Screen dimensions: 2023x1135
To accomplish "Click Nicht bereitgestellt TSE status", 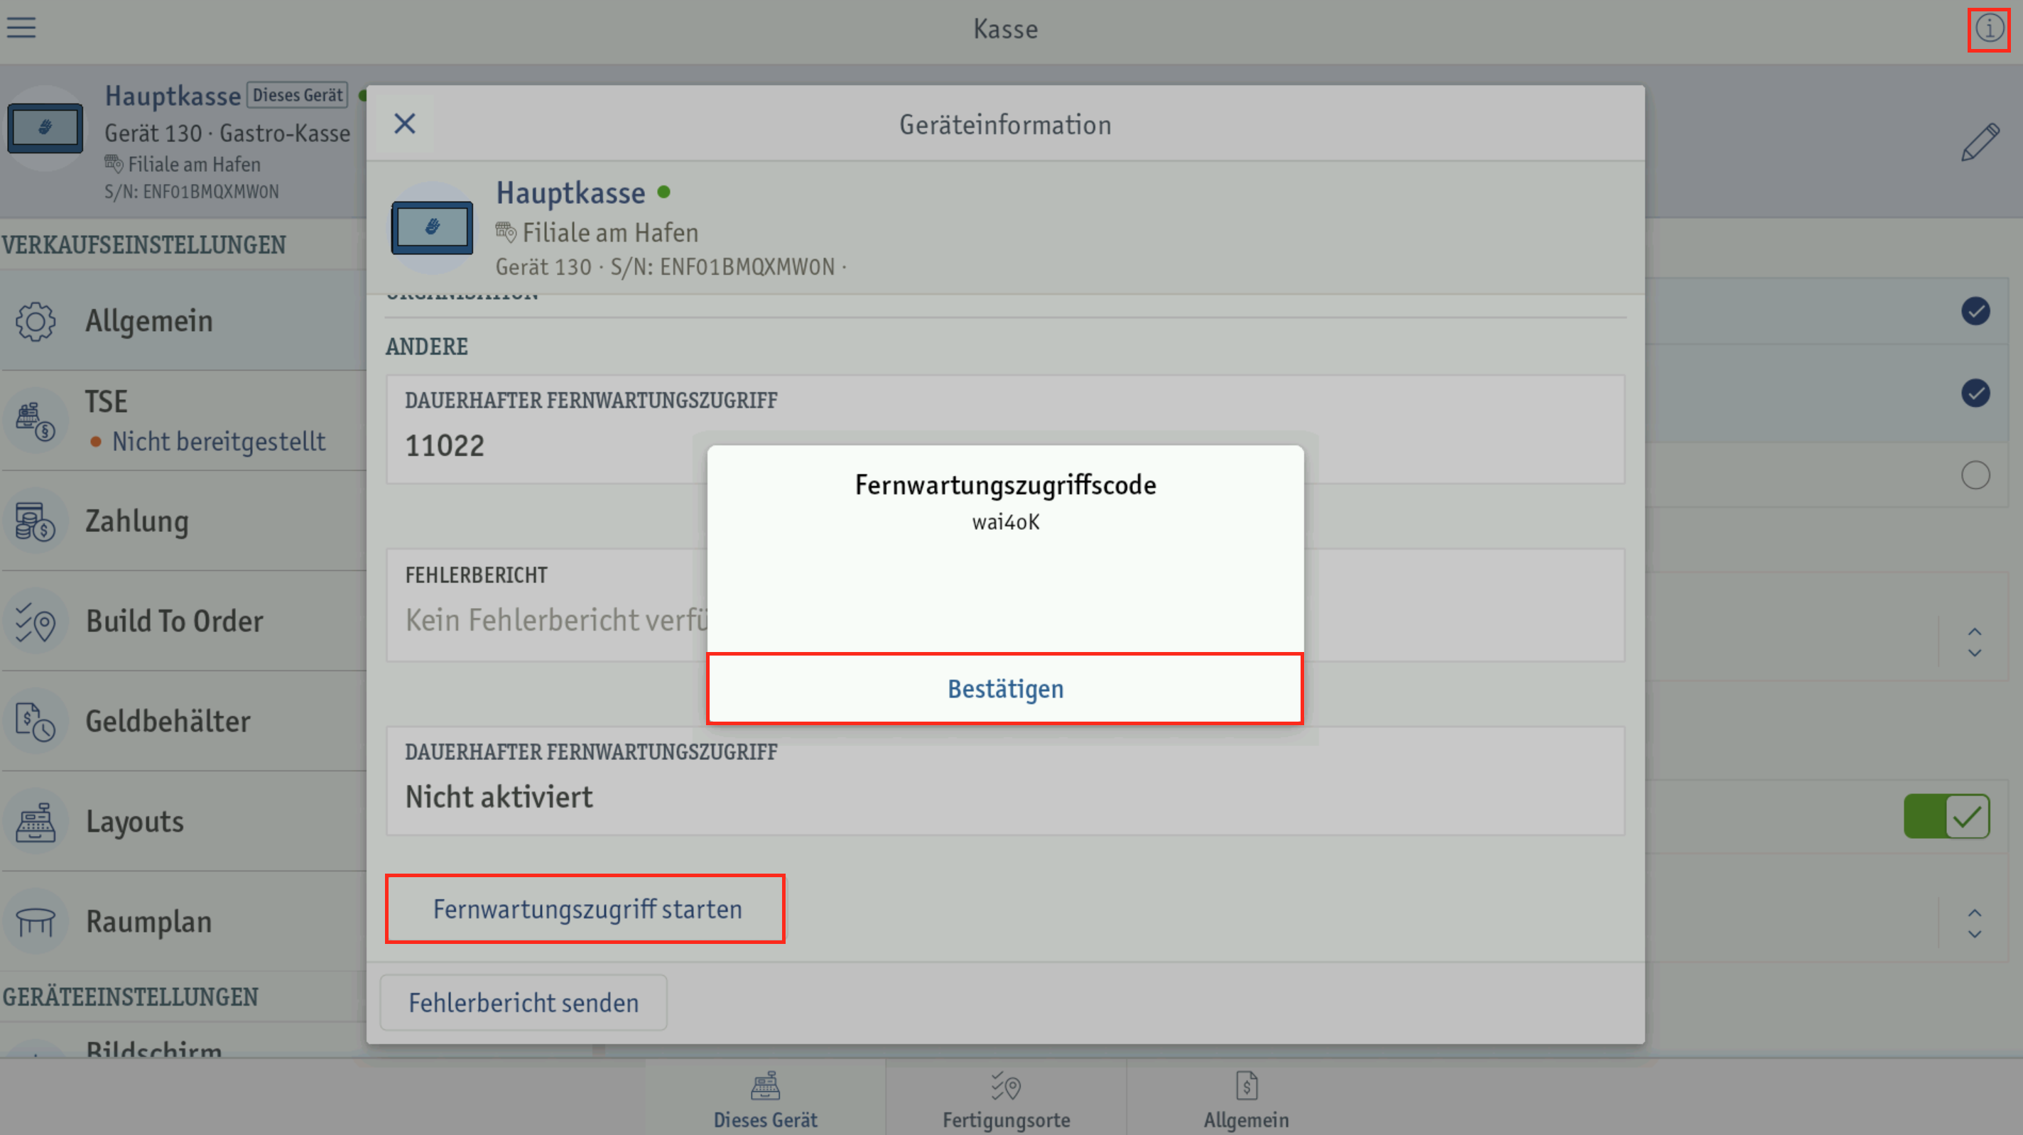I will tap(218, 442).
